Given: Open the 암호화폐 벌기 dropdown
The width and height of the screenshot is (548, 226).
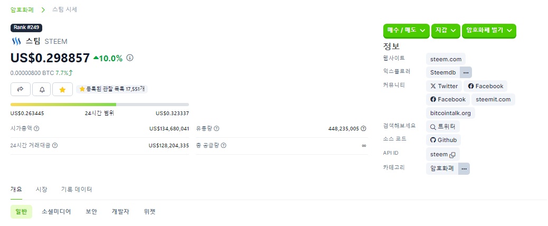Looking at the screenshot, I should (489, 31).
